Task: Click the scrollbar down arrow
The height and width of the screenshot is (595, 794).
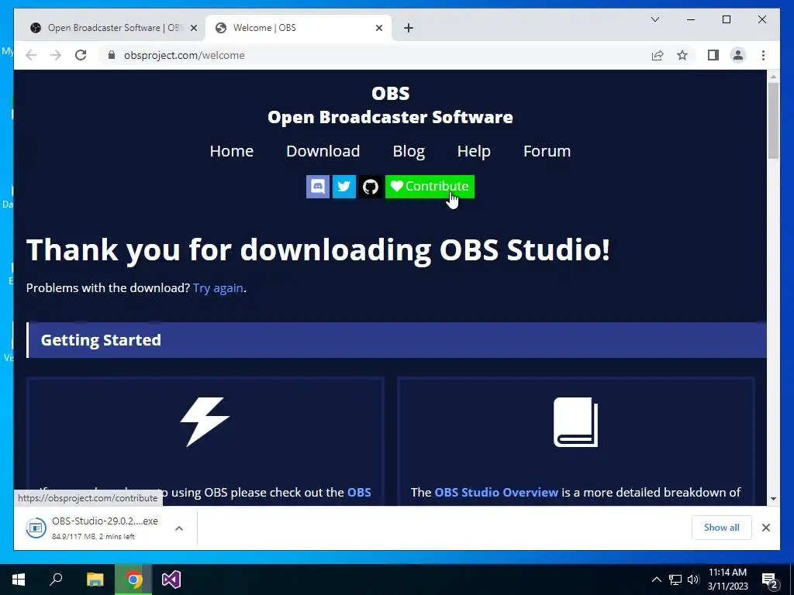Action: point(773,499)
